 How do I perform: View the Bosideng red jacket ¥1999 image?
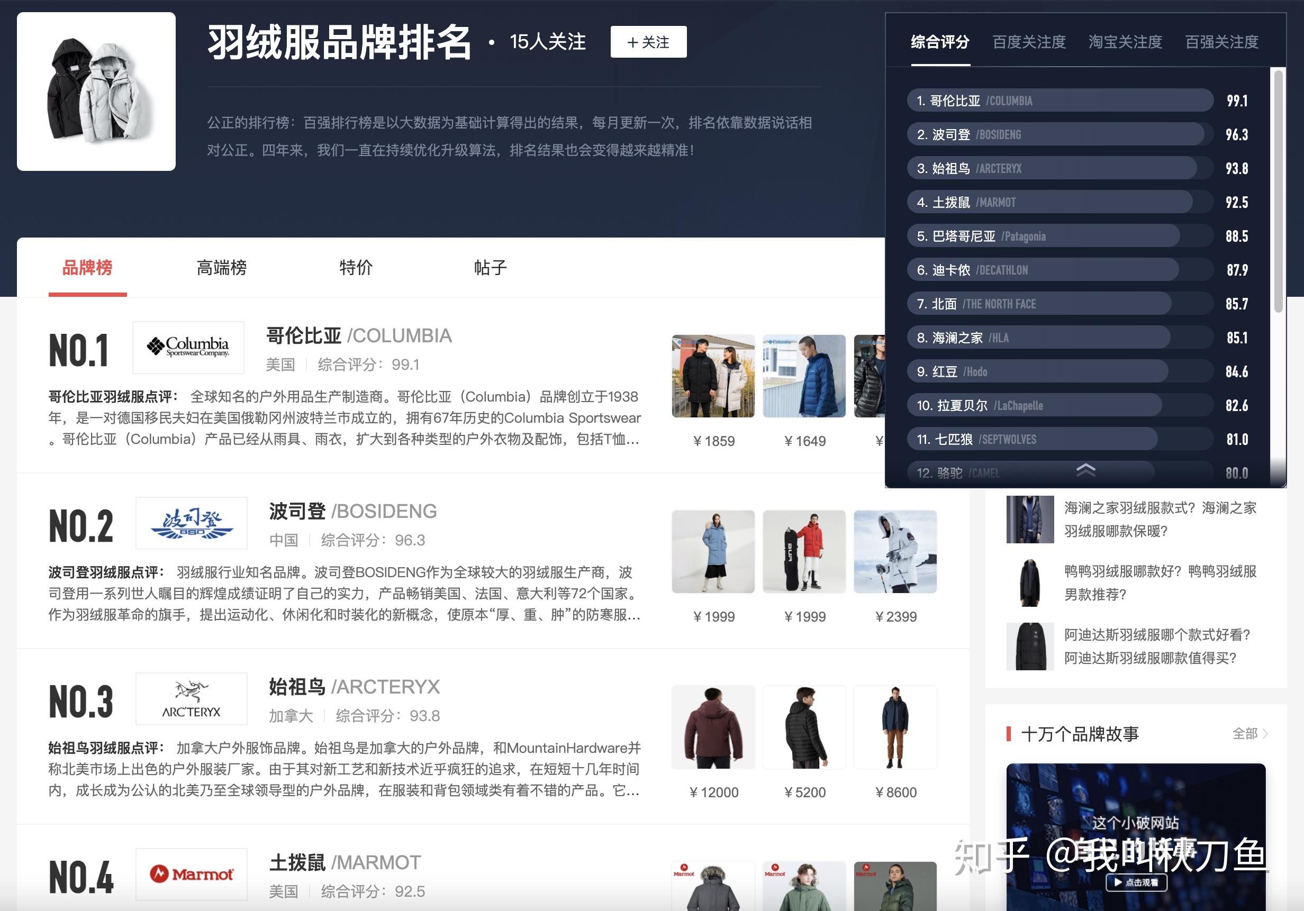pyautogui.click(x=804, y=552)
